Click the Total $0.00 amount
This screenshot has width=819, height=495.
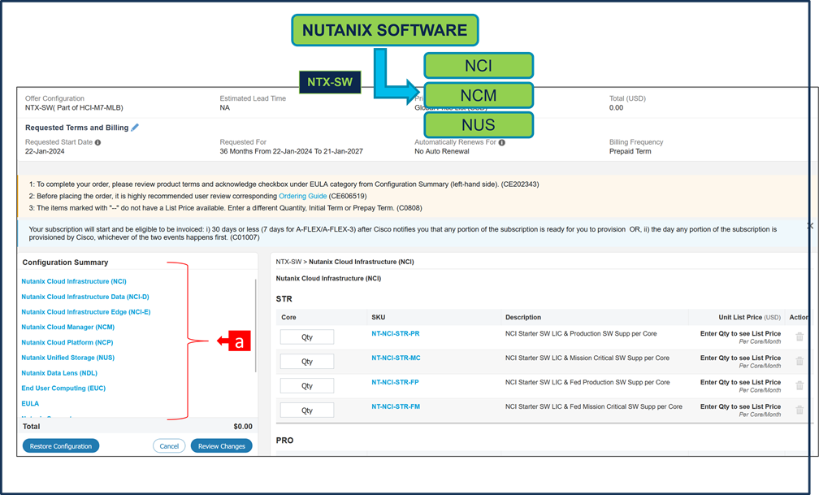coord(243,427)
